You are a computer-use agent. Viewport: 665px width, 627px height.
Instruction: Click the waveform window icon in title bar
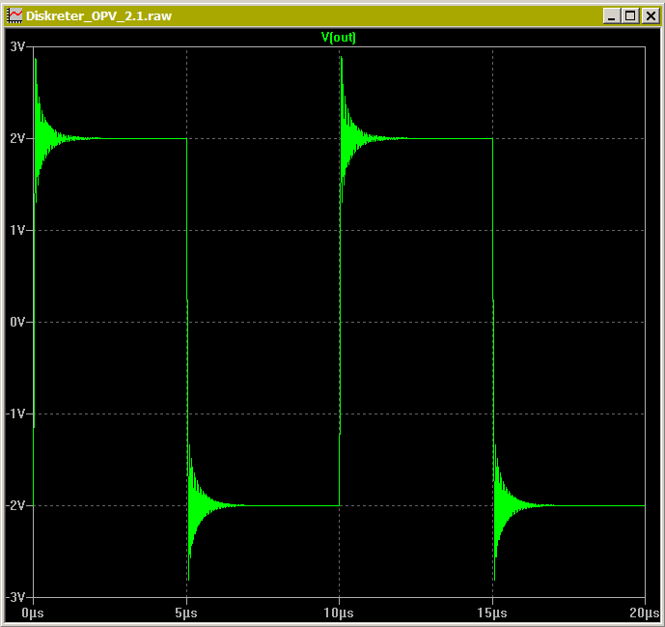(14, 15)
